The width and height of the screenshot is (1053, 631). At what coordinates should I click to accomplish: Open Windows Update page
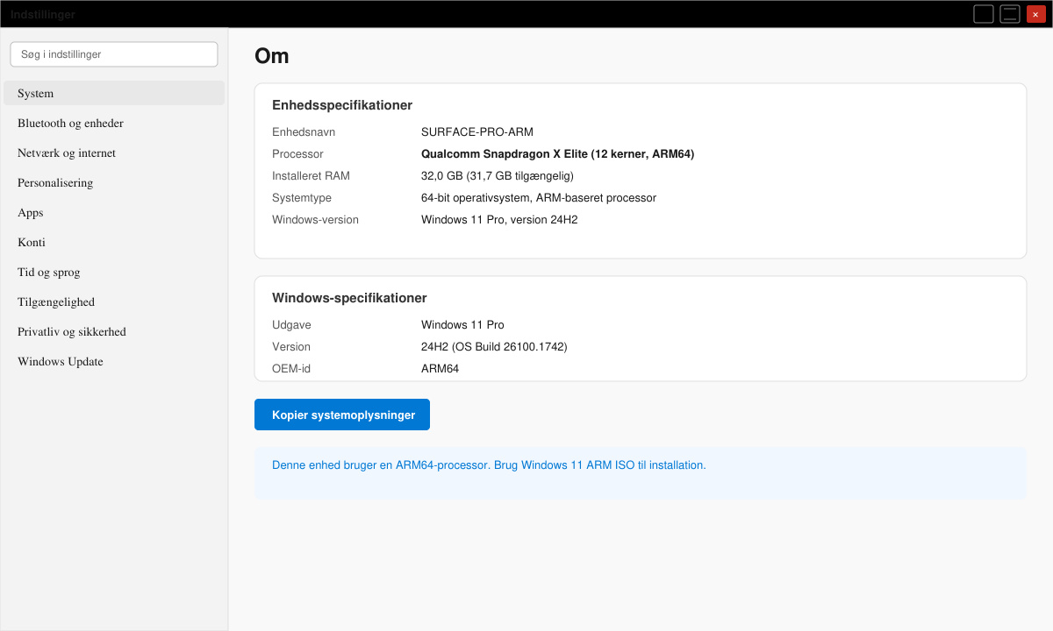[114, 361]
